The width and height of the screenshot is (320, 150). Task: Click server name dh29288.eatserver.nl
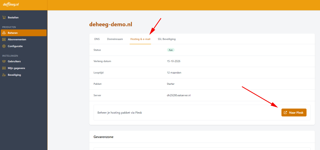pyautogui.click(x=179, y=95)
